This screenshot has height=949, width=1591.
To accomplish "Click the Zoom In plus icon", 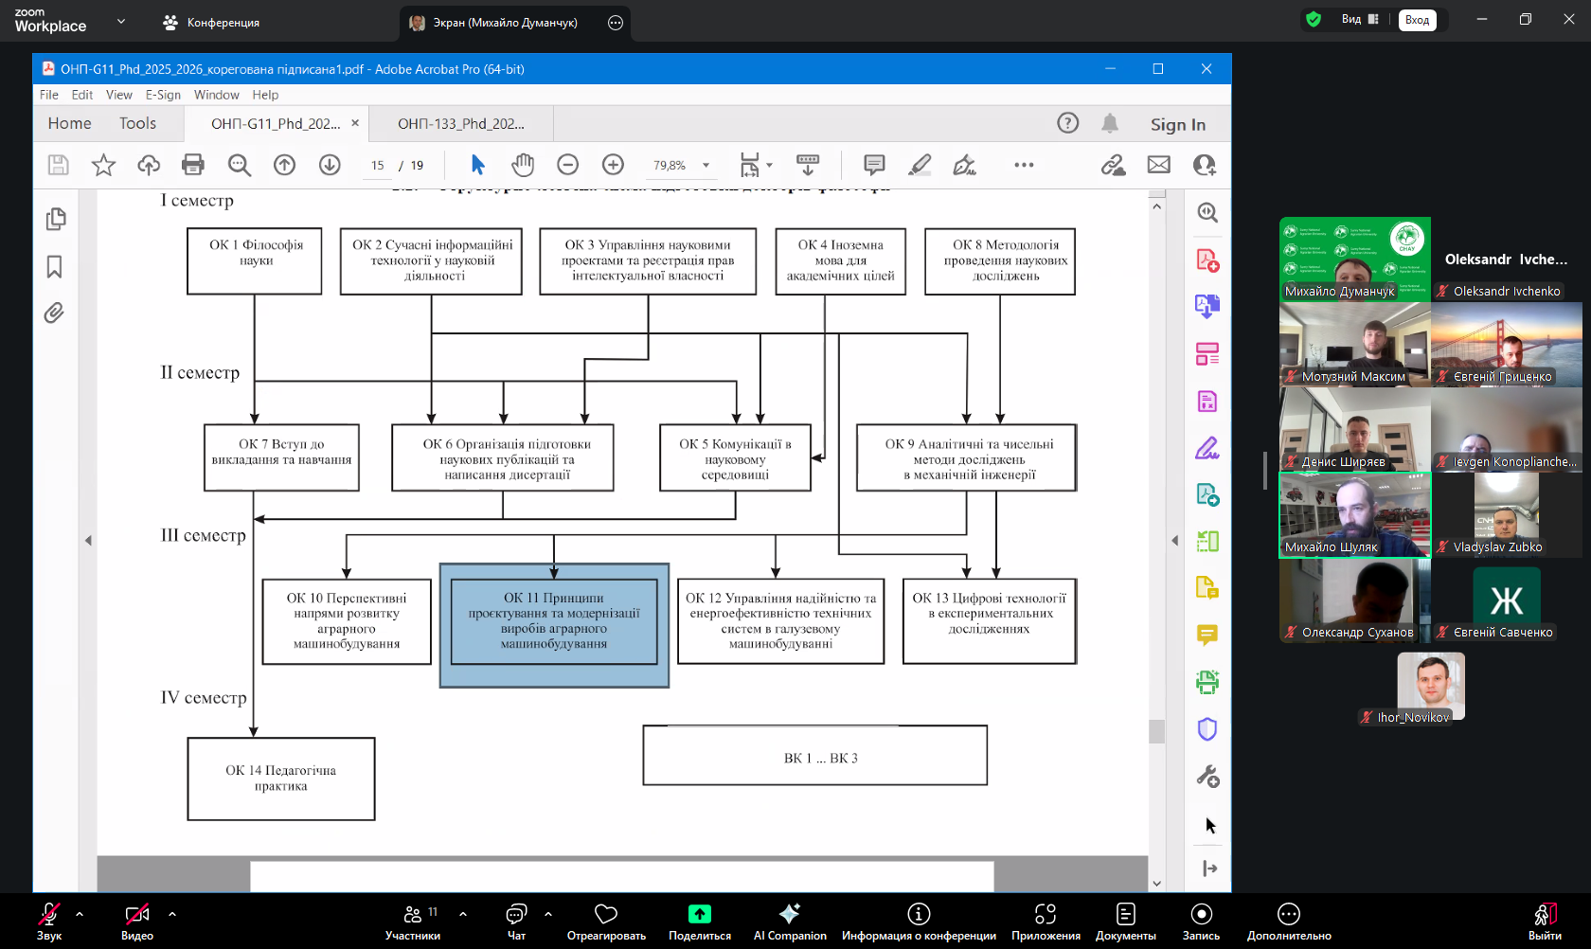I will click(613, 165).
